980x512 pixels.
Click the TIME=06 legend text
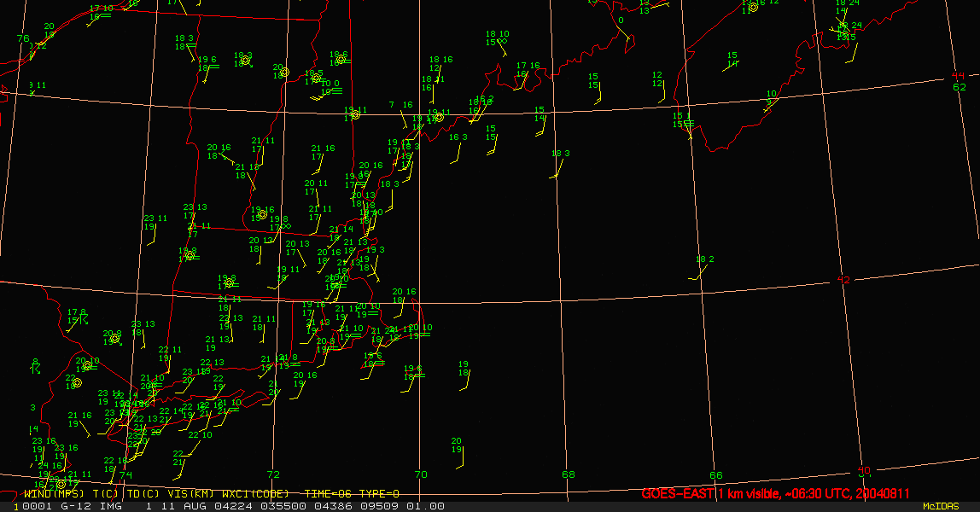coord(329,494)
